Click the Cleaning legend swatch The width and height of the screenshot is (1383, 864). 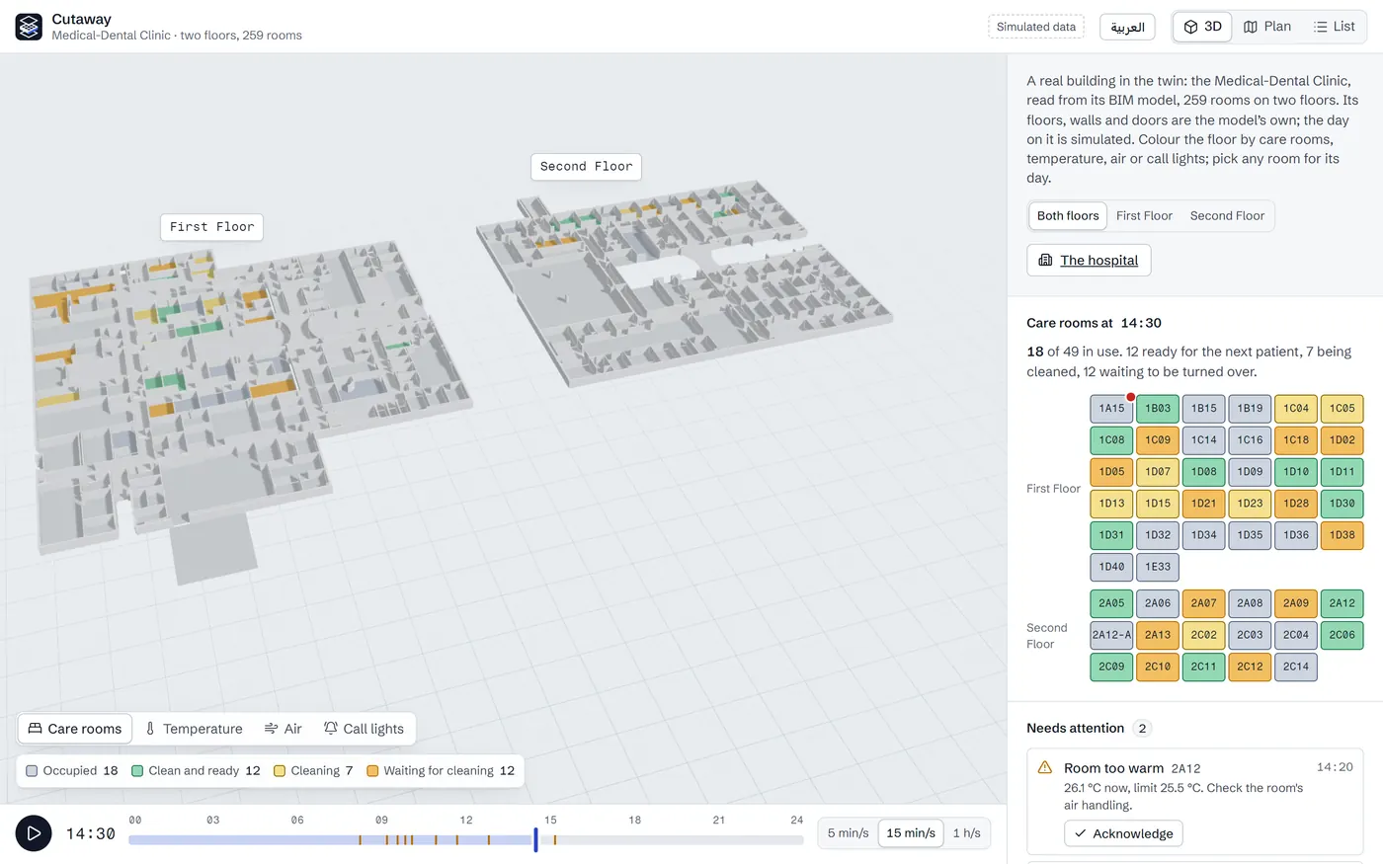280,771
